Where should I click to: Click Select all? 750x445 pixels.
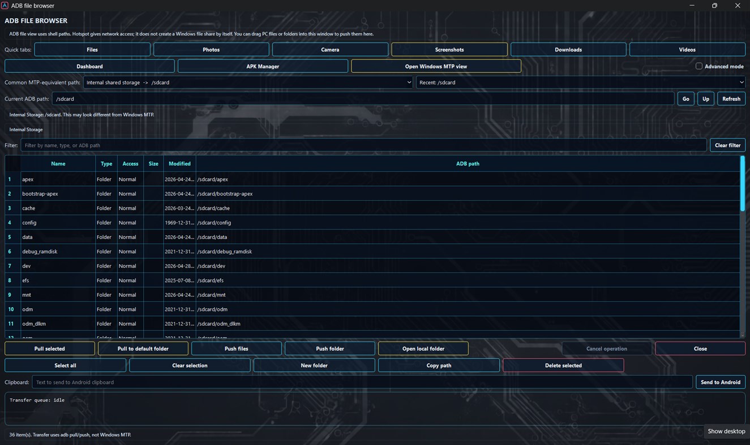click(65, 365)
